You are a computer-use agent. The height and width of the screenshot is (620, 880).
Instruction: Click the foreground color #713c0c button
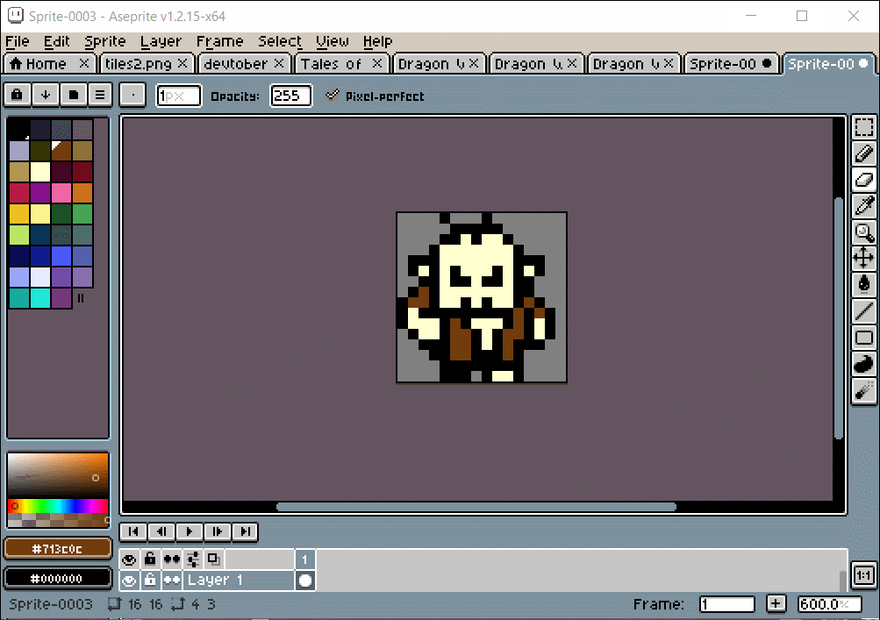[x=57, y=549]
